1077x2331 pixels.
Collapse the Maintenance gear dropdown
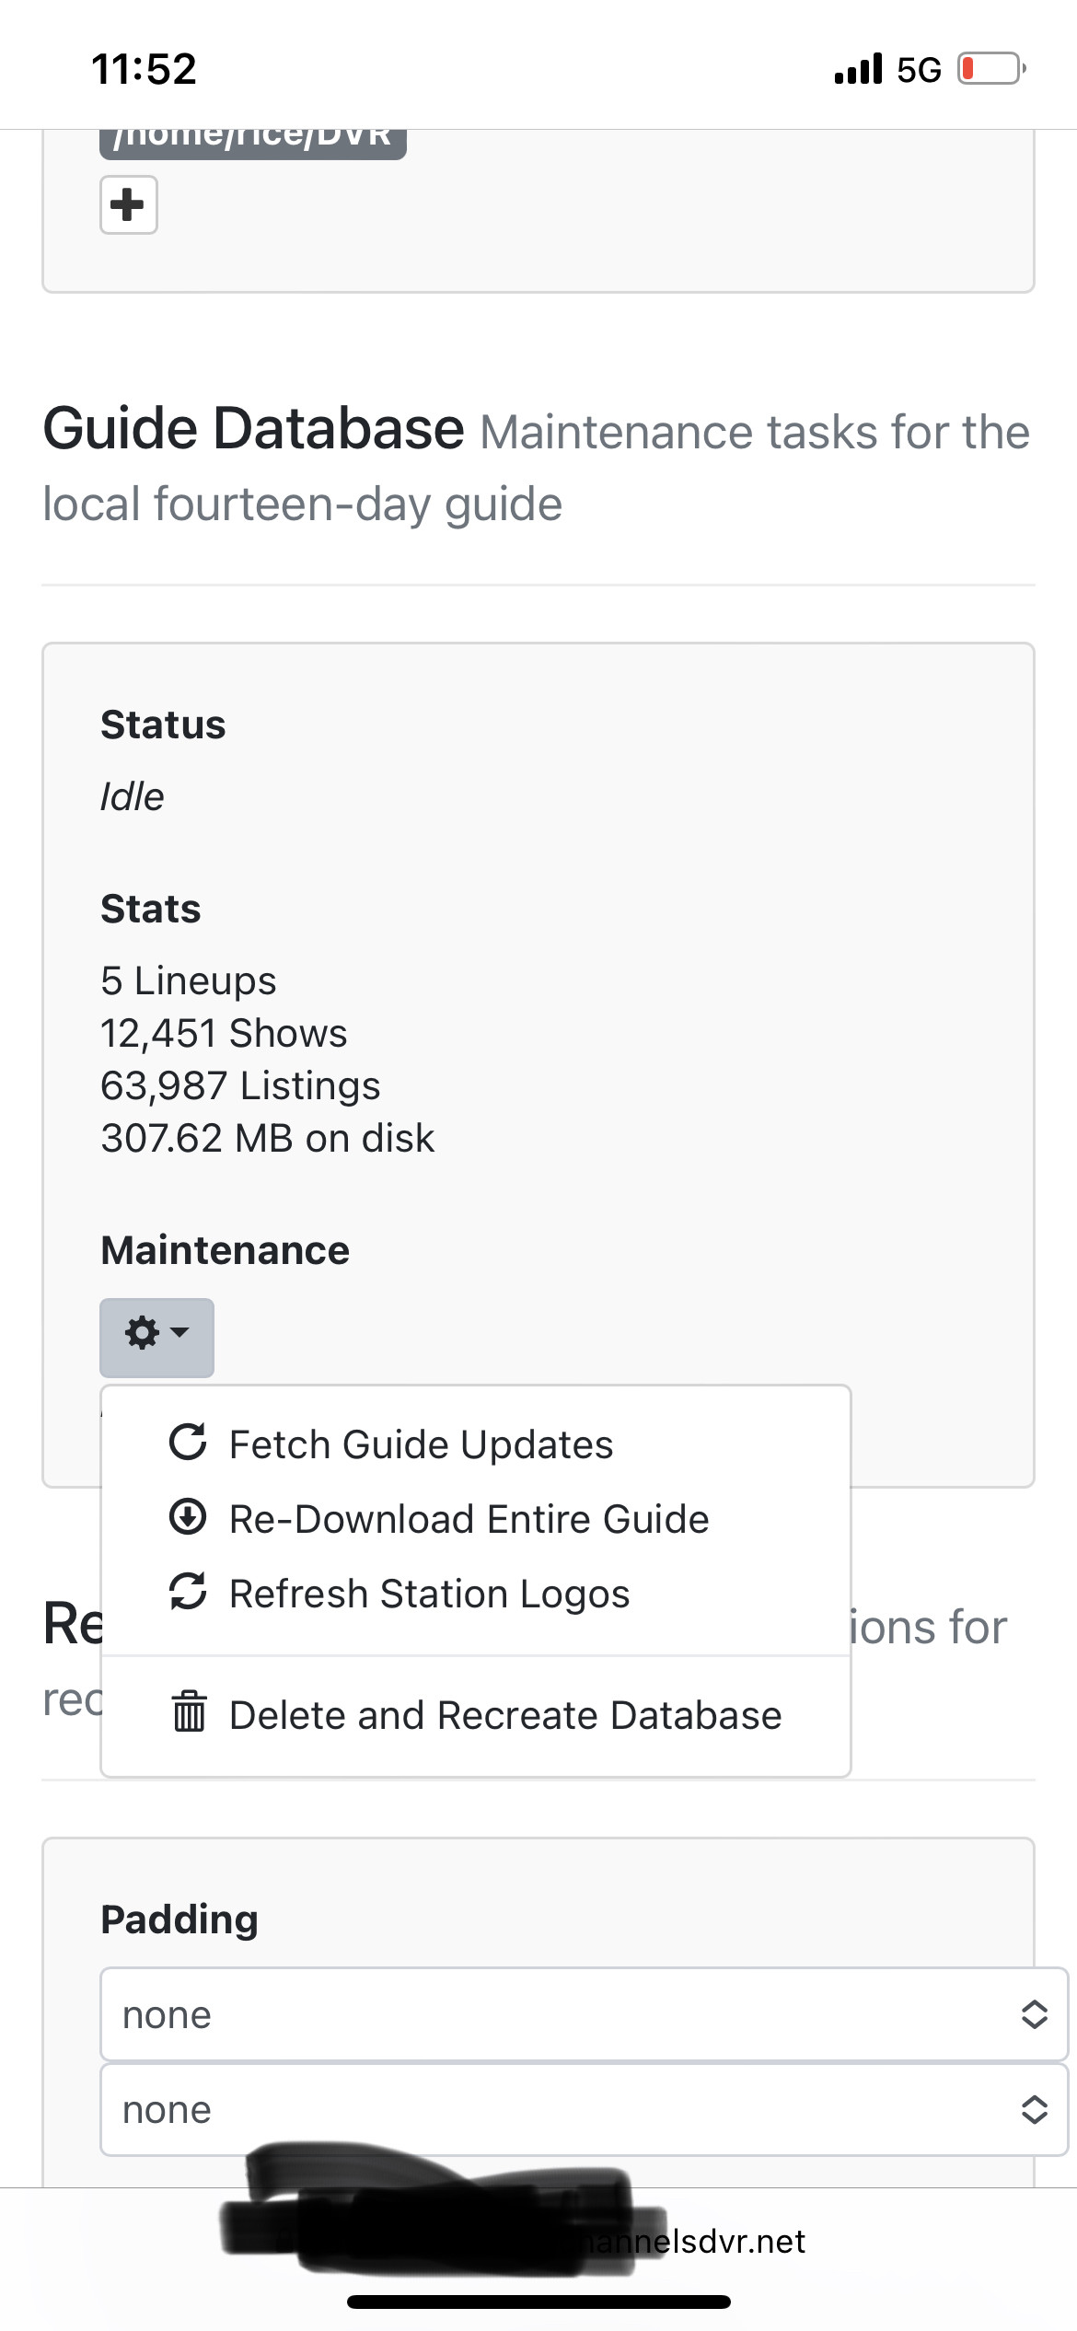[156, 1337]
